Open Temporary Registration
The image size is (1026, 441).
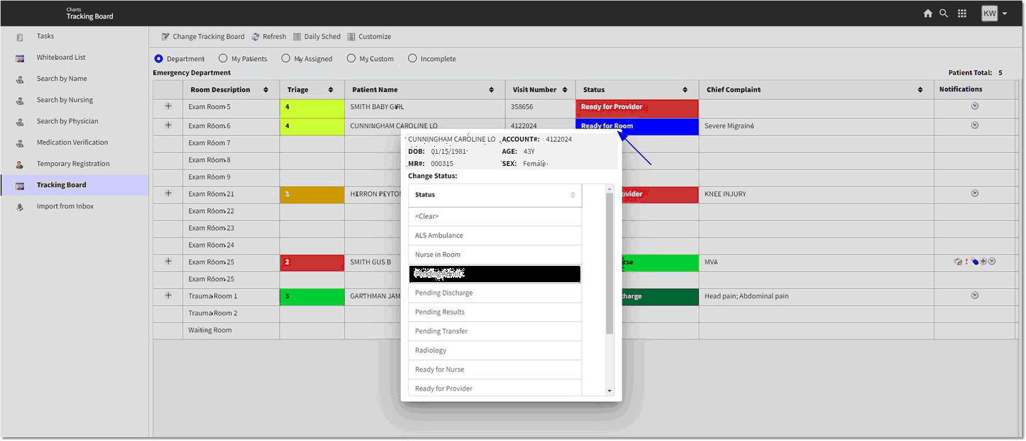(73, 164)
